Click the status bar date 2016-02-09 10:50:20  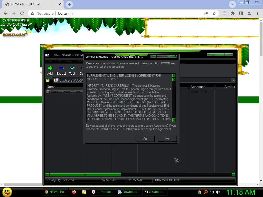(166, 180)
